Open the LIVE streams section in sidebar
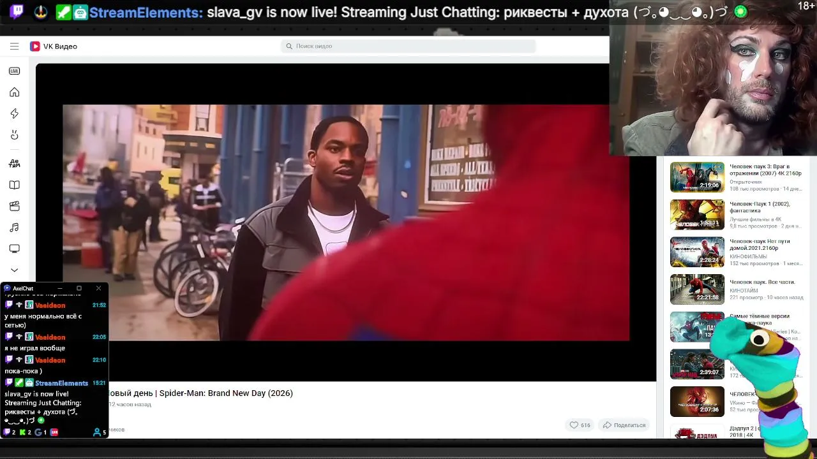Screen dimensions: 817x459 point(14,71)
